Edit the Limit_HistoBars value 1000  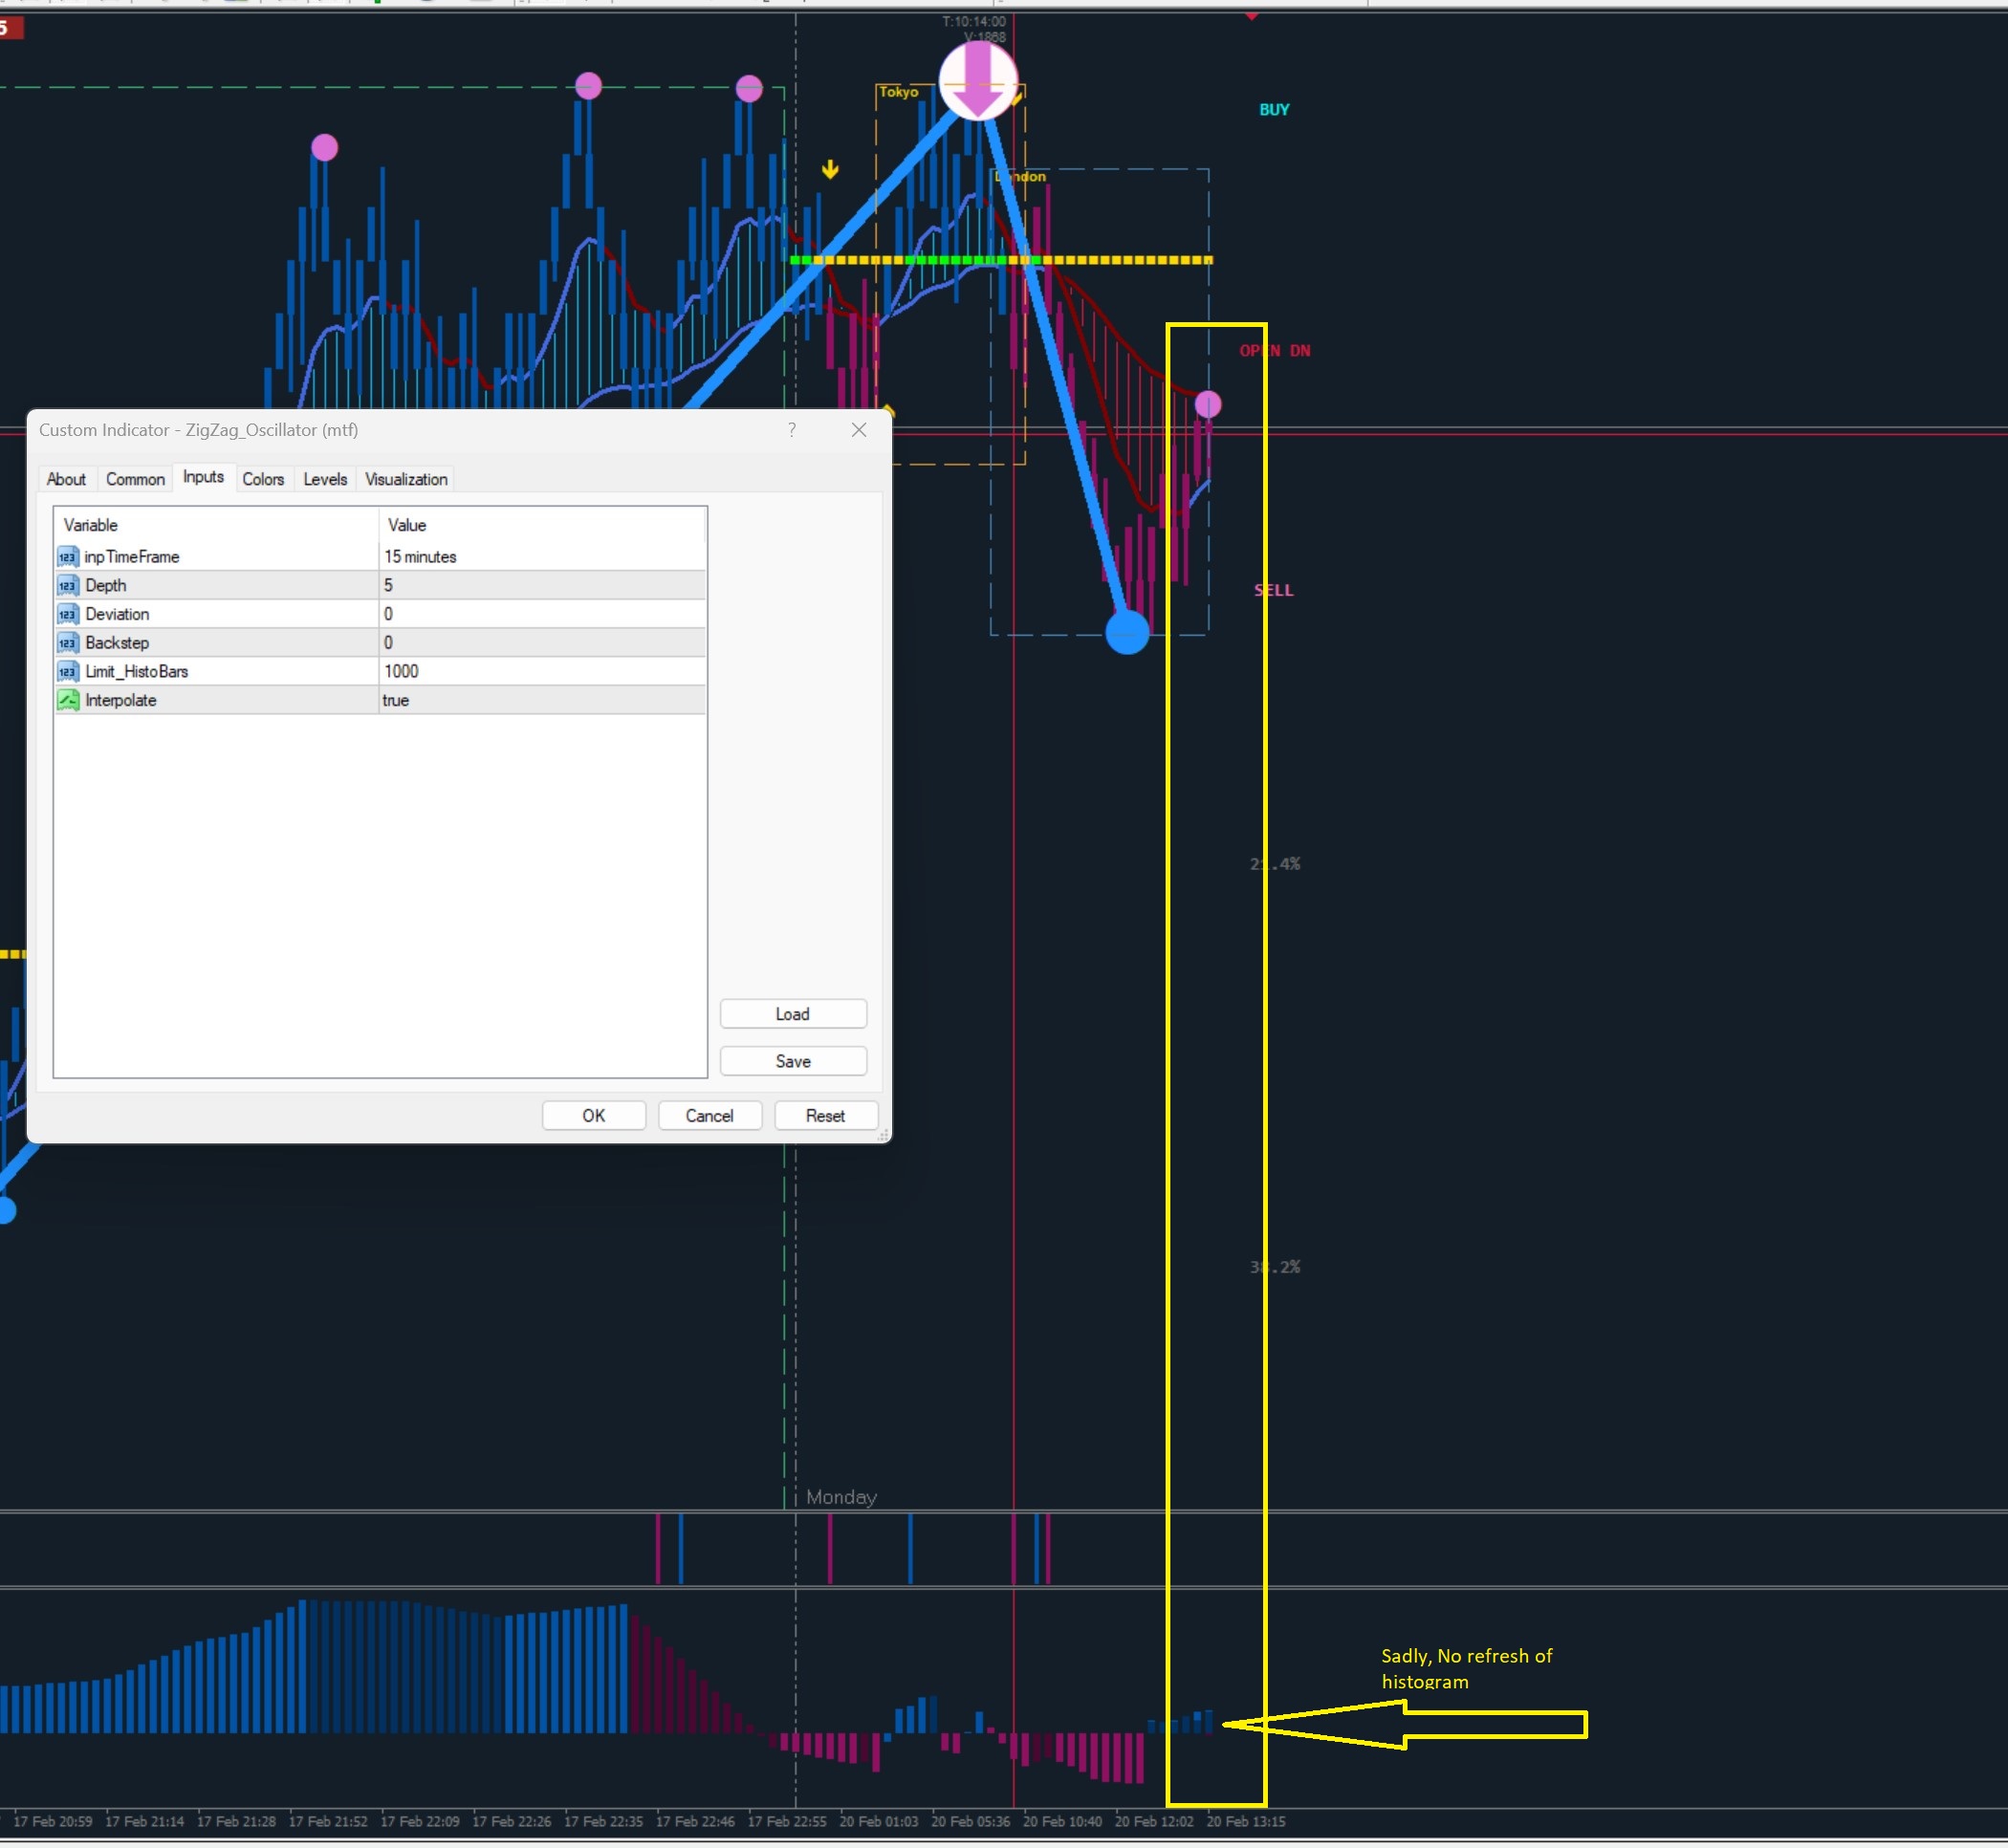pyautogui.click(x=540, y=672)
